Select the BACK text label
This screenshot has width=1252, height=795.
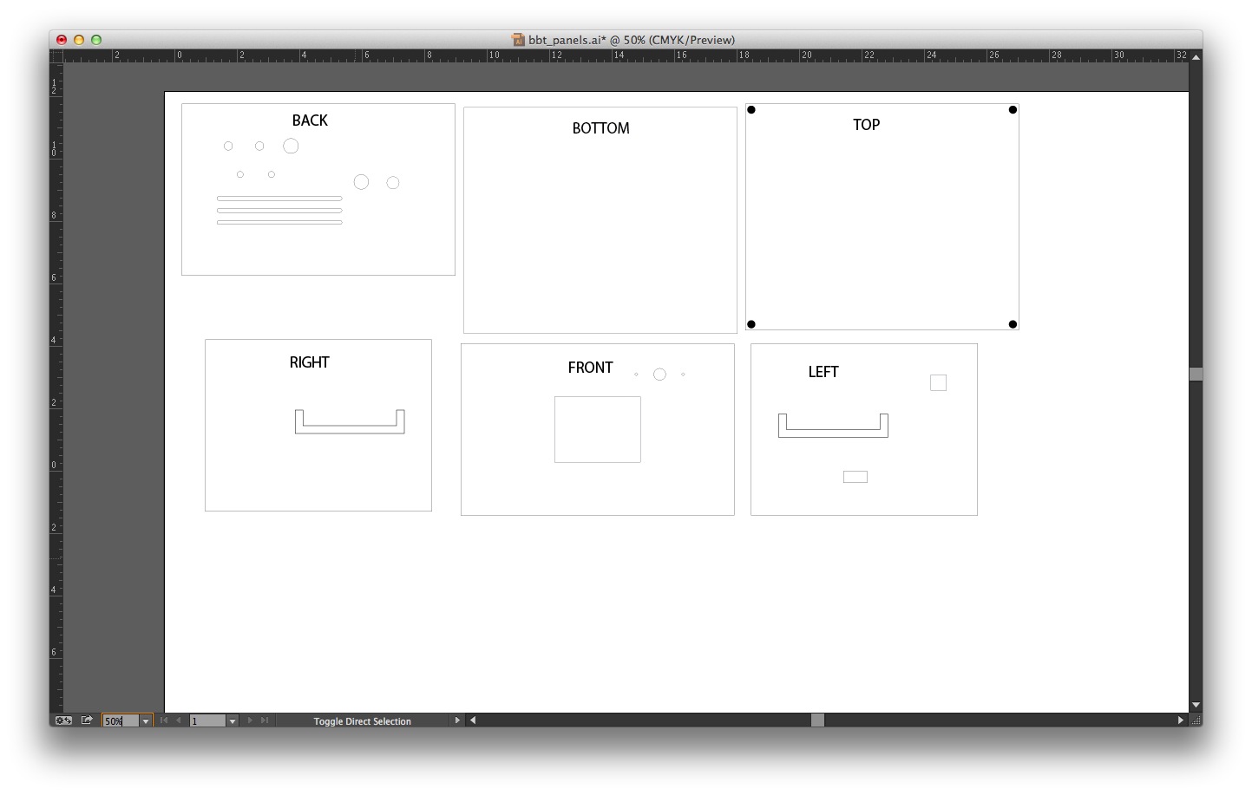tap(310, 121)
